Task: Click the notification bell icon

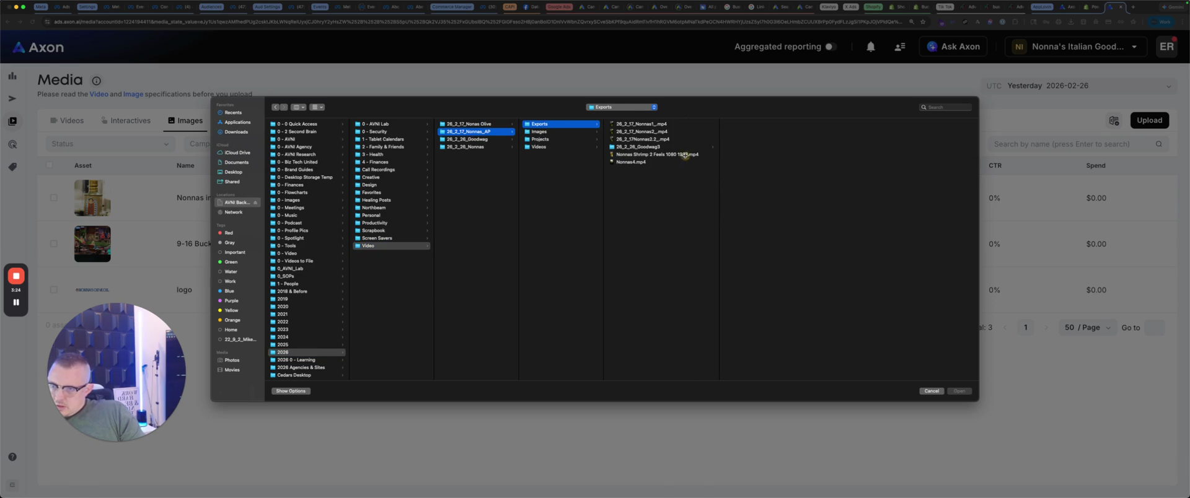Action: 870,47
